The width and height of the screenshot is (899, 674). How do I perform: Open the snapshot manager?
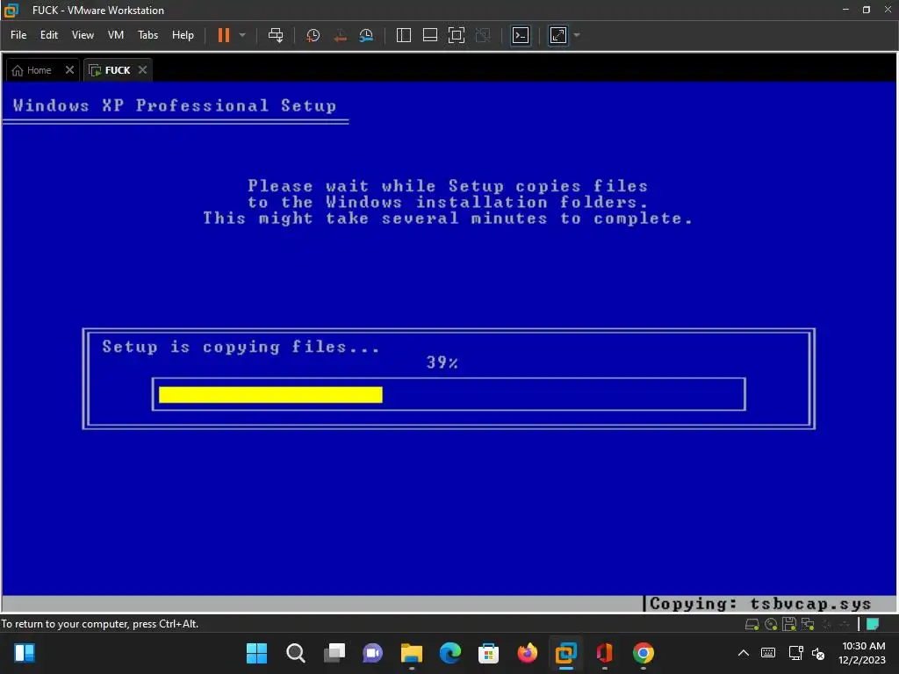(366, 35)
